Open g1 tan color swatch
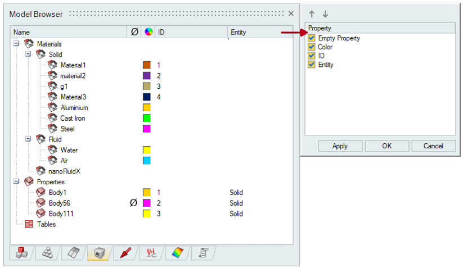The height and width of the screenshot is (268, 463). [147, 86]
